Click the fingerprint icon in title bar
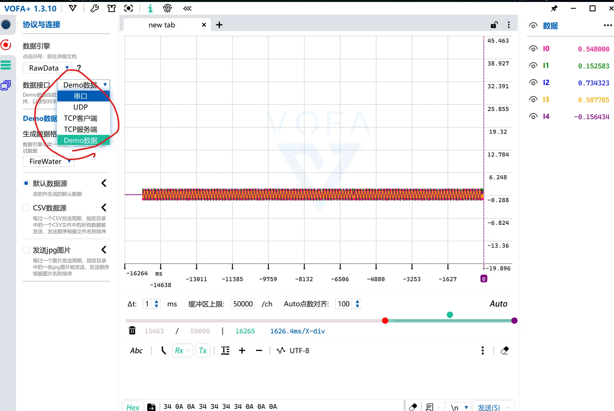Screen dimensions: 614x411 (x=167, y=8)
